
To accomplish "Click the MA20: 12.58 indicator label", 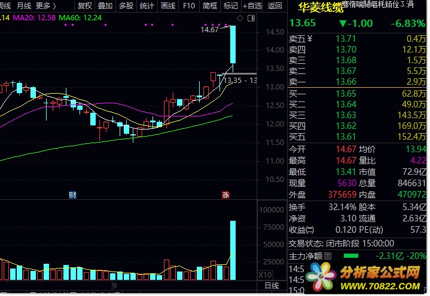I will click(34, 18).
